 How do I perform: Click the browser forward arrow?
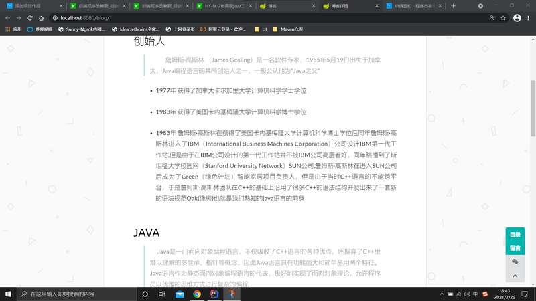pyautogui.click(x=19, y=18)
